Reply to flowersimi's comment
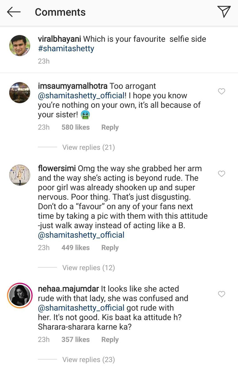238x367 pixels. [x=110, y=248]
